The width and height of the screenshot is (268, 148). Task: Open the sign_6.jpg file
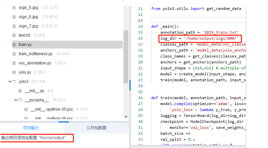28,17
